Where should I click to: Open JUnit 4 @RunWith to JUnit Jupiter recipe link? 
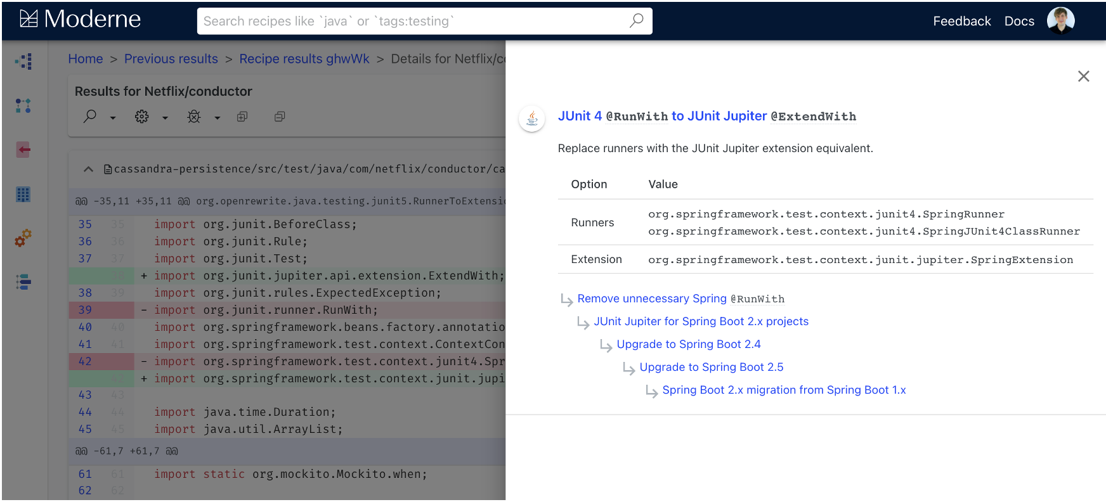coord(706,116)
